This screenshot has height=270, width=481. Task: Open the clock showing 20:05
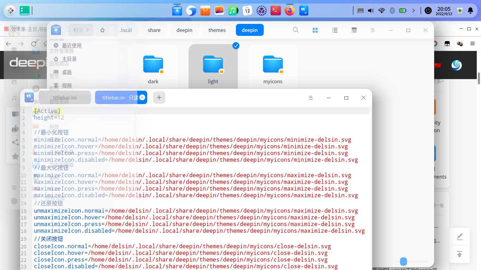(444, 11)
